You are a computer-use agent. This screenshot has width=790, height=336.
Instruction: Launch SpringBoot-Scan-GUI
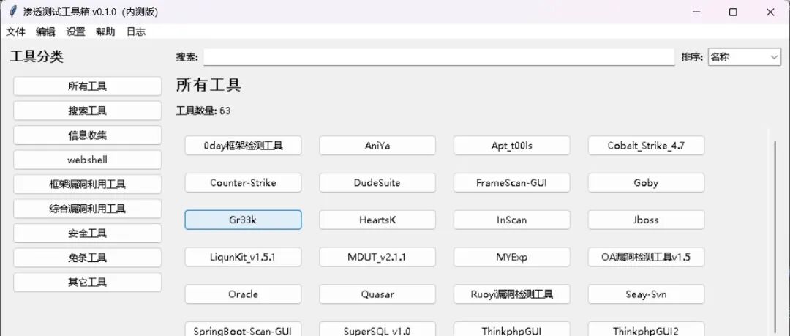pyautogui.click(x=244, y=329)
